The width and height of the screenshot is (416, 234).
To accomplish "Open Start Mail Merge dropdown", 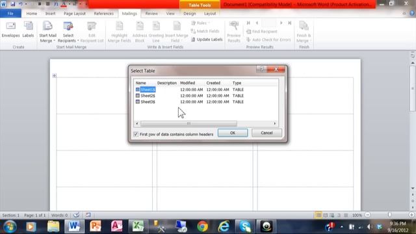I will tap(47, 32).
